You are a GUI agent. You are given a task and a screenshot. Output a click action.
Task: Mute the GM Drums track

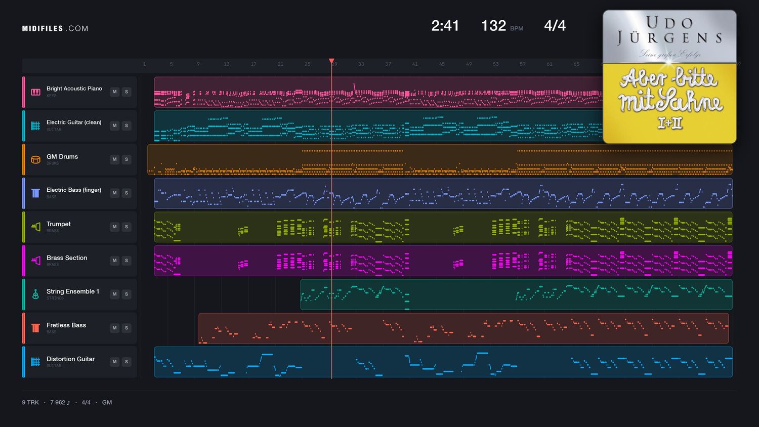pyautogui.click(x=114, y=159)
